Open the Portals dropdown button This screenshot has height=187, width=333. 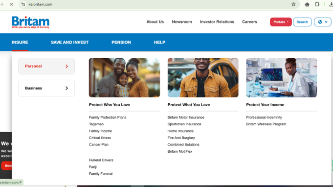pos(281,22)
